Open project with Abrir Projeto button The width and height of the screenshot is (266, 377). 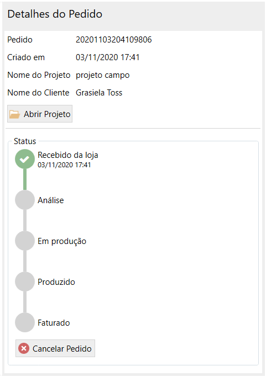(40, 114)
